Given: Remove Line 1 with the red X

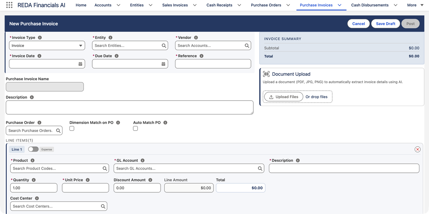Looking at the screenshot, I should click(x=417, y=149).
